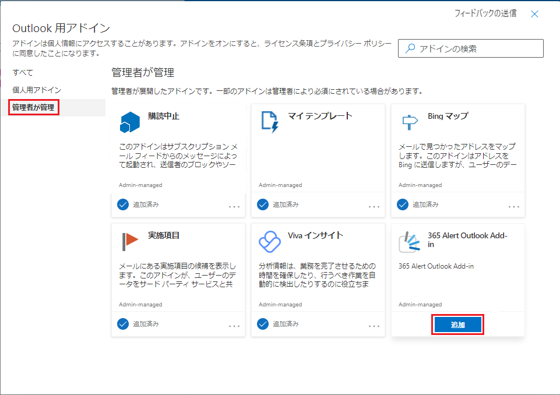The image size is (560, 395).
Task: Toggle the 追加済み checkmark for マイ テンプレート
Action: click(x=263, y=204)
